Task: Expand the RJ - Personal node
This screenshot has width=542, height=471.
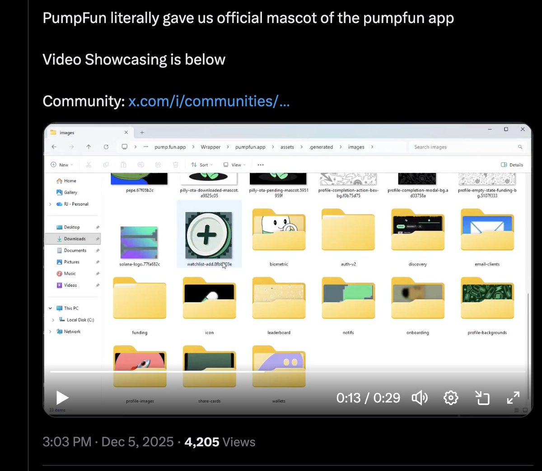Action: (50, 204)
